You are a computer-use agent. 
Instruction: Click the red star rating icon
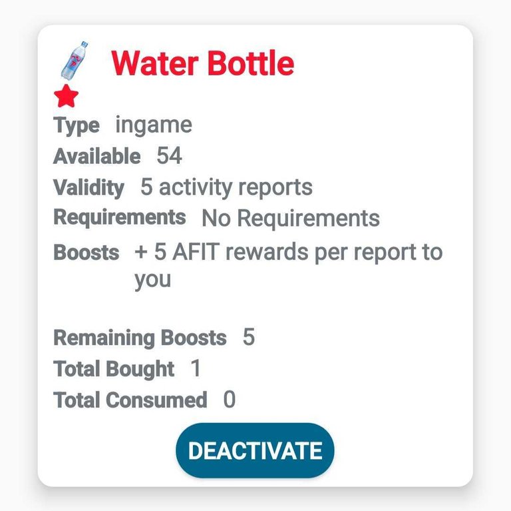(66, 96)
